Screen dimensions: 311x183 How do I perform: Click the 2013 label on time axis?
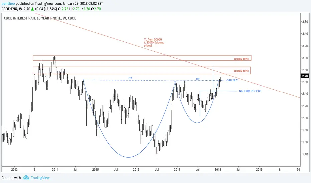[14, 170]
